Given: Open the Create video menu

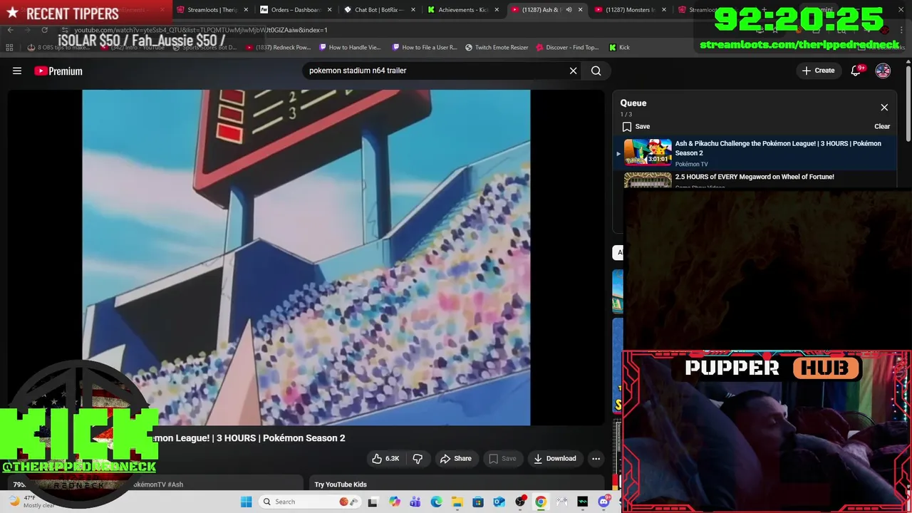Looking at the screenshot, I should coord(818,71).
